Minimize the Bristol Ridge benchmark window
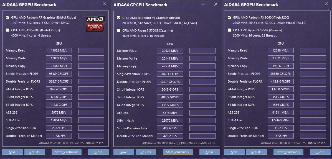This screenshot has height=159, width=332. coord(92,4)
